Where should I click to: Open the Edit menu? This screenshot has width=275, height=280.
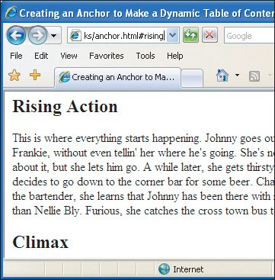click(x=41, y=56)
